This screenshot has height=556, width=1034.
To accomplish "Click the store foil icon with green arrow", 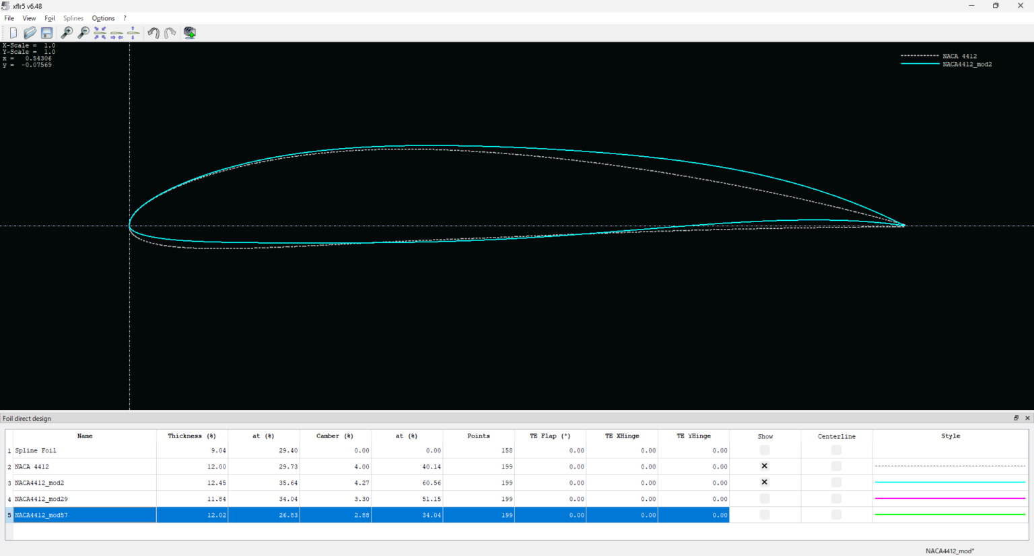I will [x=190, y=33].
